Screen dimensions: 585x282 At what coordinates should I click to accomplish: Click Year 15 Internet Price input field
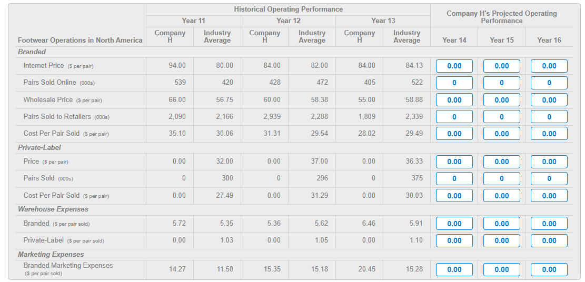click(501, 66)
